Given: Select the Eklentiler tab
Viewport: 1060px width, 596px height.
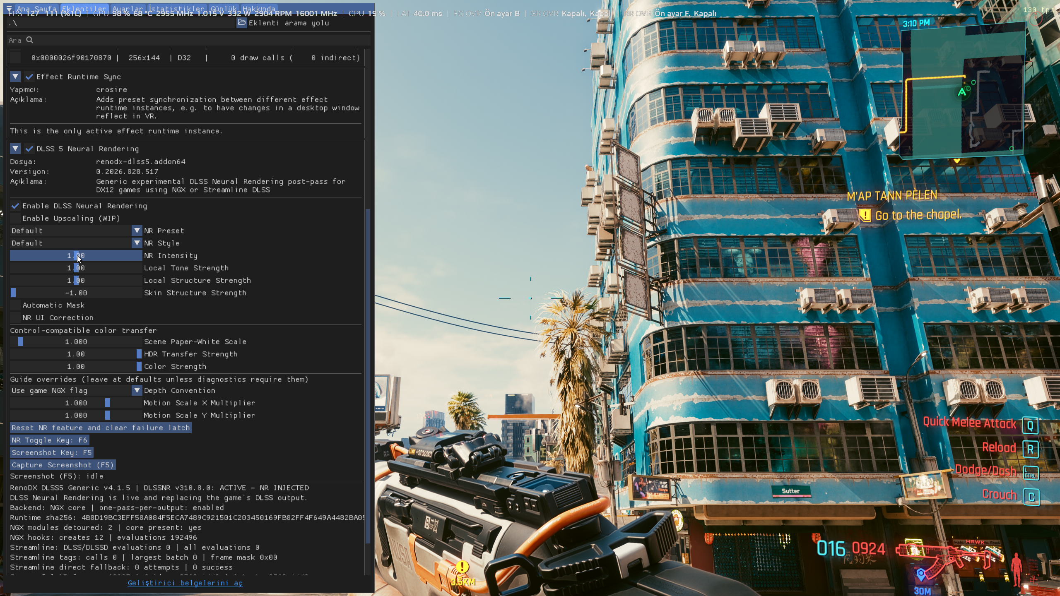Looking at the screenshot, I should [84, 8].
